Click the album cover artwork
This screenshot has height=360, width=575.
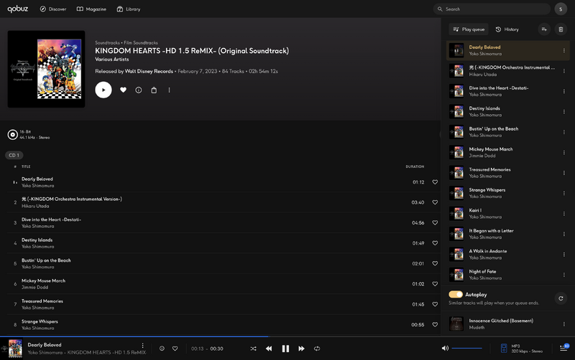tap(46, 69)
